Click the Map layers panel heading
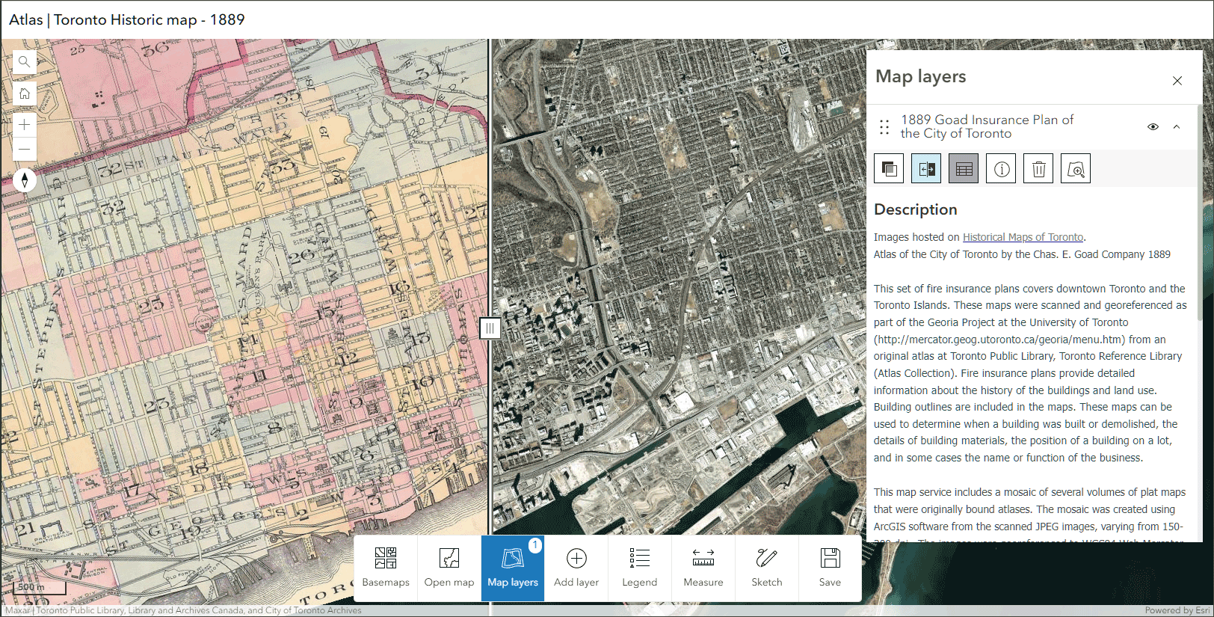The image size is (1214, 617). (921, 76)
